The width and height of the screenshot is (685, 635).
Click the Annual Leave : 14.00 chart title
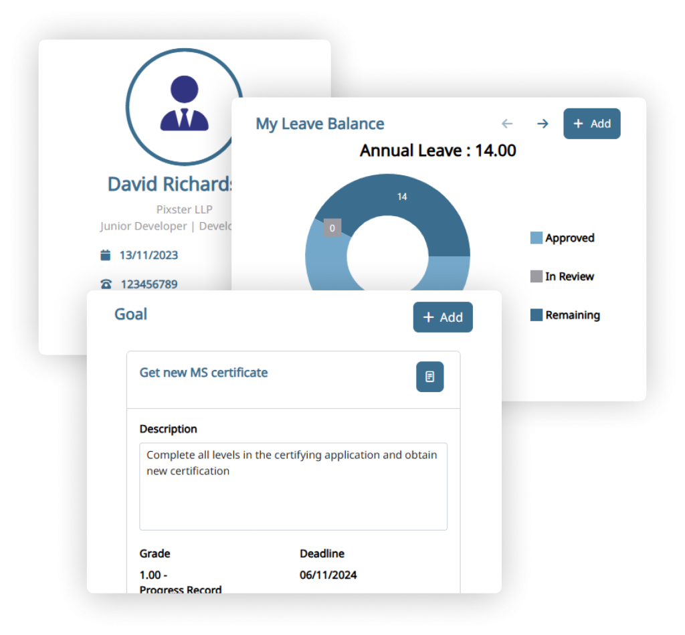[437, 151]
